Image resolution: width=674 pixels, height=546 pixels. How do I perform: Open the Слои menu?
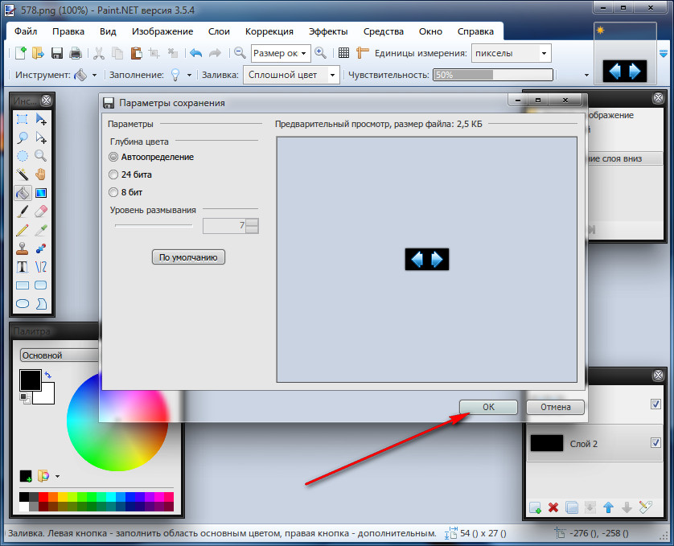coord(219,31)
